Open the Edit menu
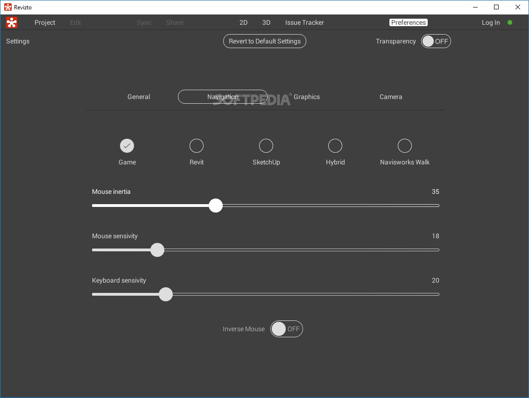Image resolution: width=529 pixels, height=398 pixels. (x=75, y=22)
